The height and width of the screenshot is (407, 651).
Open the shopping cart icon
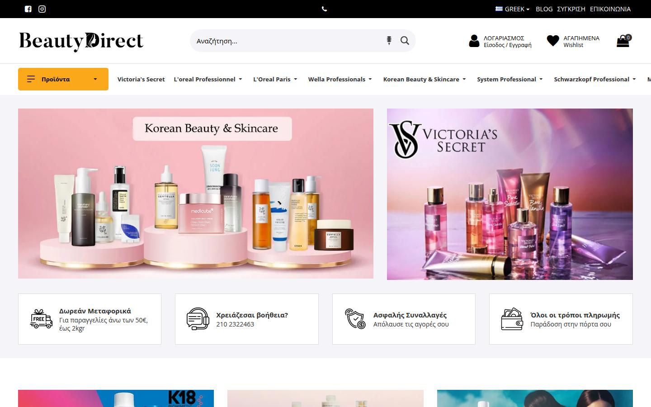[x=623, y=42]
